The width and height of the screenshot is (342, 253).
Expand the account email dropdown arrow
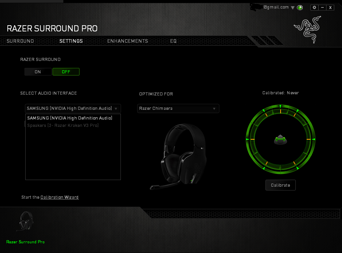click(293, 8)
